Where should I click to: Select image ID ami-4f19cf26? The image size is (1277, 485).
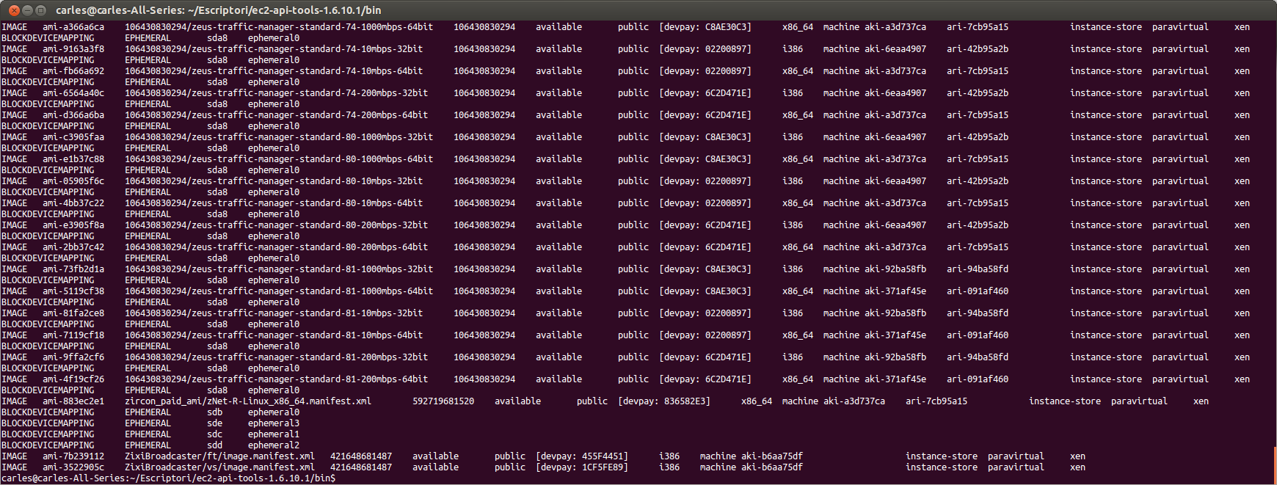(73, 379)
